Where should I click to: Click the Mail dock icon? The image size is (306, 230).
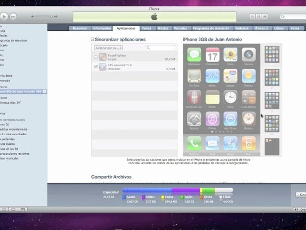click(x=212, y=143)
